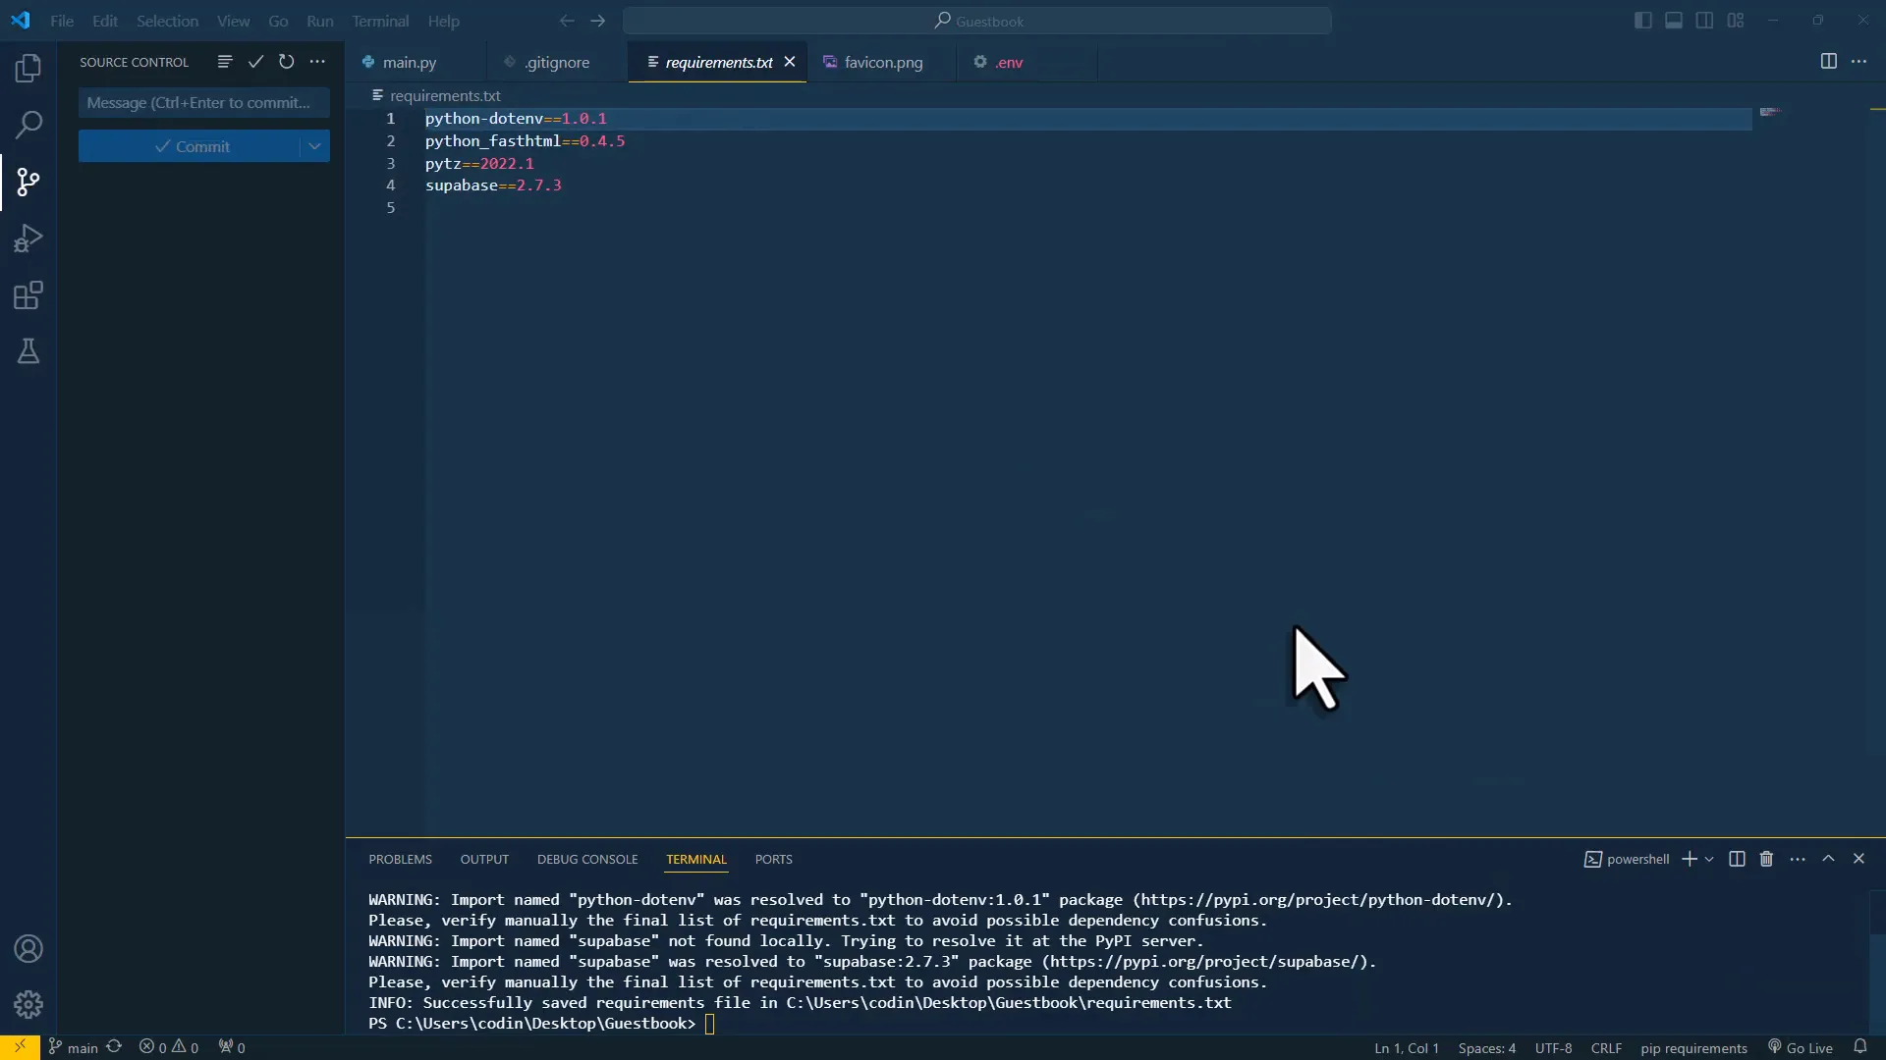Open the Manage gear settings icon
This screenshot has height=1060, width=1886.
(28, 1004)
